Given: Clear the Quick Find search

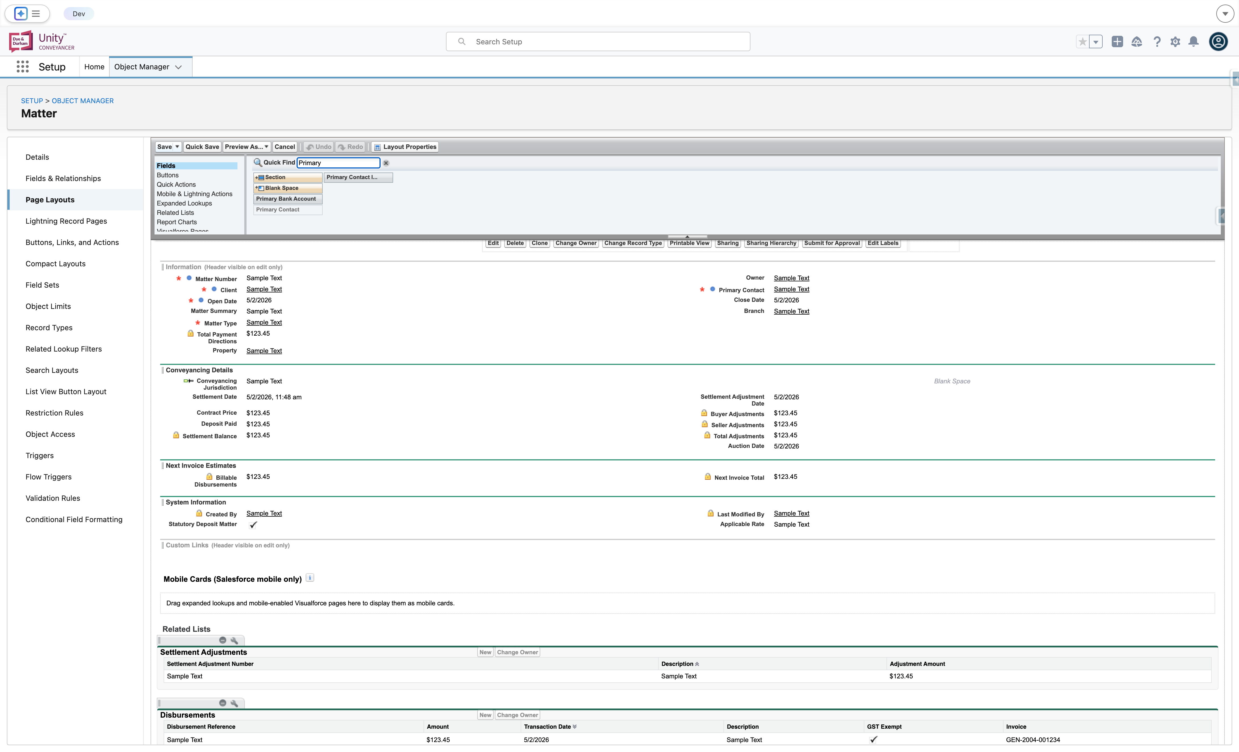Looking at the screenshot, I should [386, 163].
